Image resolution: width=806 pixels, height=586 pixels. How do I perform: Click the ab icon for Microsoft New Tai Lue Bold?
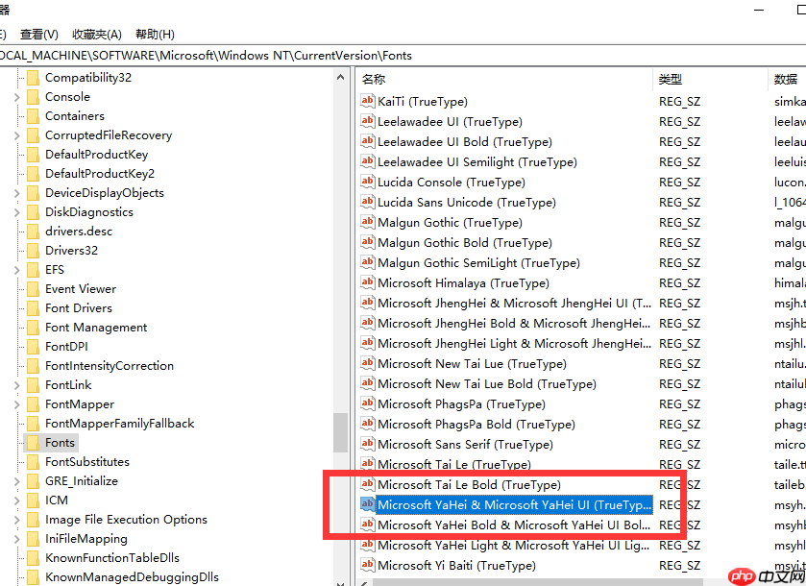coord(367,383)
